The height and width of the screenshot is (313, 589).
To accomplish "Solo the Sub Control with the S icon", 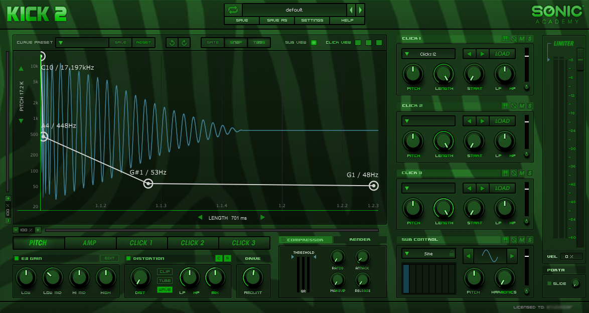I will pos(530,240).
